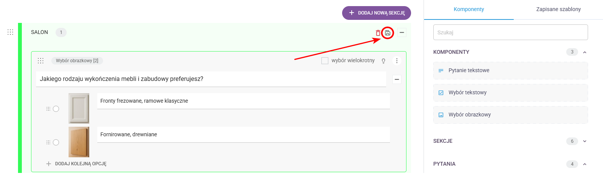The height and width of the screenshot is (184, 603).
Task: Collapse the KOMPONENTY list
Action: (x=585, y=52)
